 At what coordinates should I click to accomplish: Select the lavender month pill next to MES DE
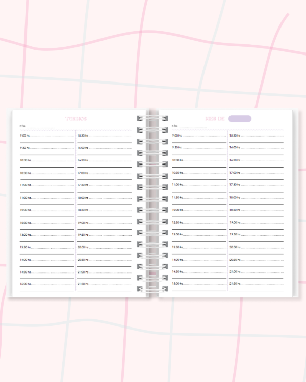coord(240,119)
